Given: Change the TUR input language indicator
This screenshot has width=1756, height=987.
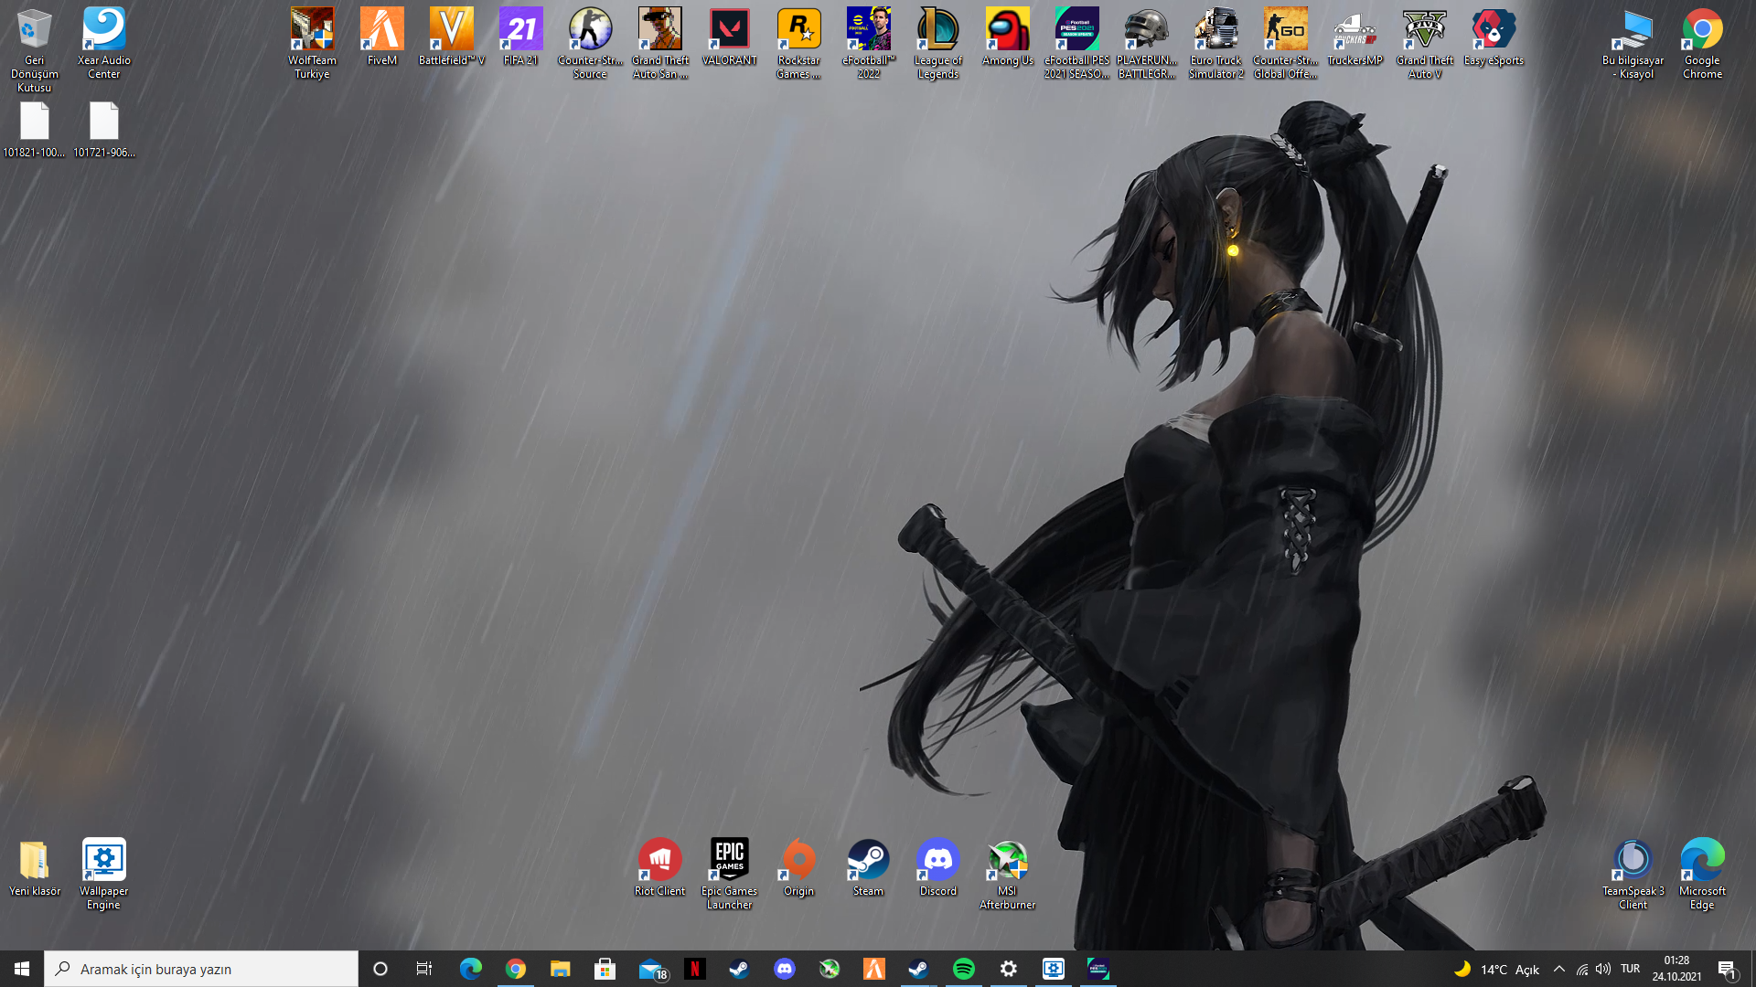Looking at the screenshot, I should tap(1631, 969).
